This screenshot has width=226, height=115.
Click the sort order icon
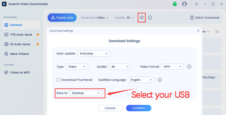[x=217, y=31]
